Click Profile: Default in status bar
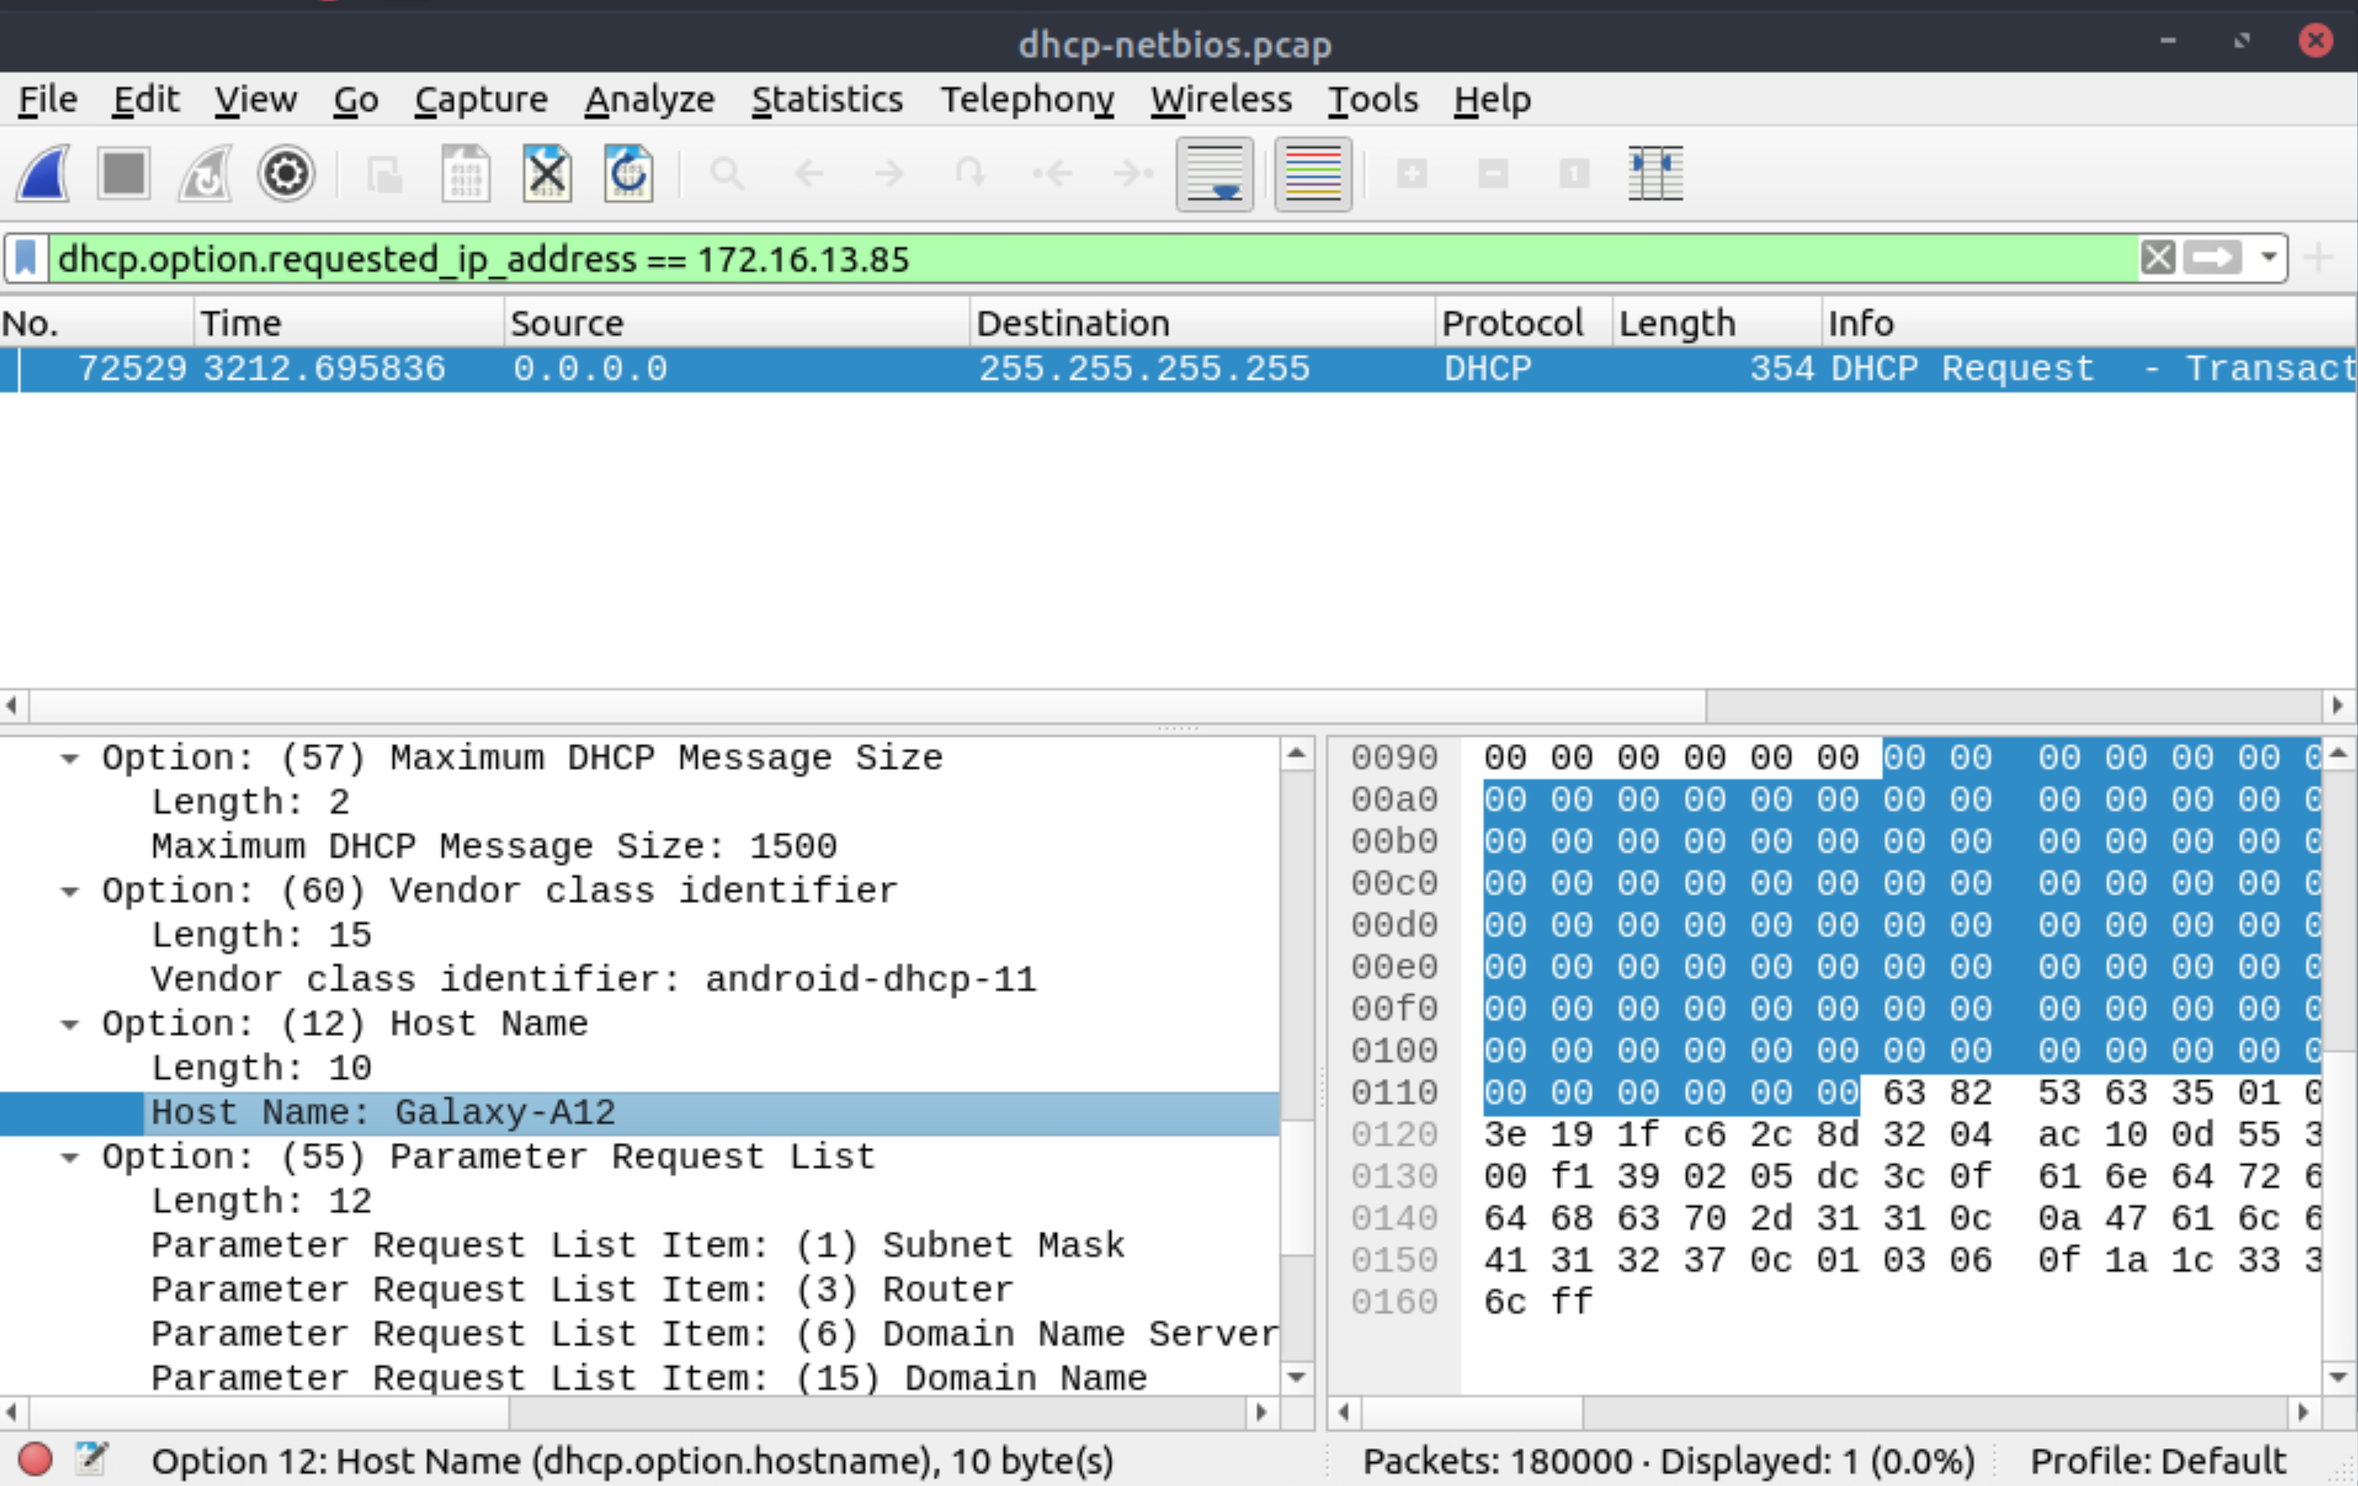2358x1486 pixels. click(x=2157, y=1461)
